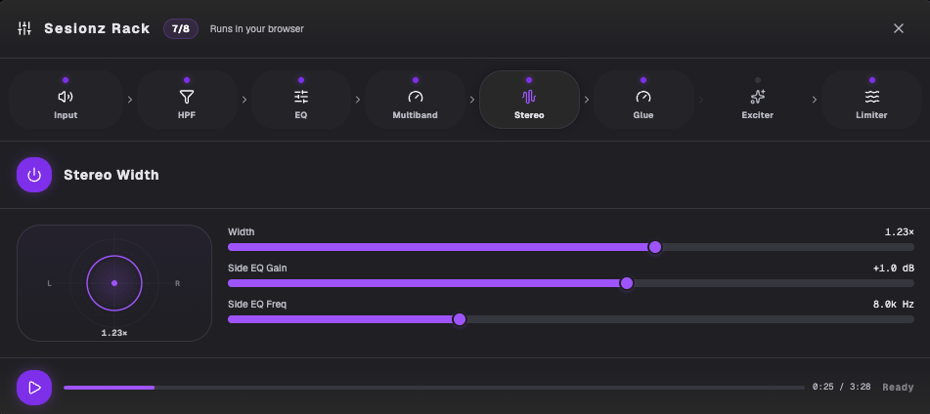Select the Exciter sparkle icon
Screen dimensions: 930x414
[x=758, y=97]
